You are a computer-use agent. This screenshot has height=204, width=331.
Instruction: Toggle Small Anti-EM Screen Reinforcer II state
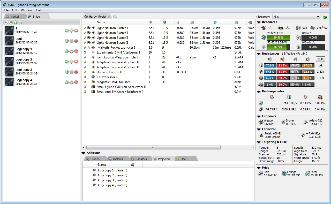click(x=85, y=92)
